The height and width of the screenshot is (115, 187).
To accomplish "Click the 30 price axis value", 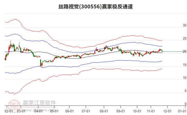I will click(184, 26).
